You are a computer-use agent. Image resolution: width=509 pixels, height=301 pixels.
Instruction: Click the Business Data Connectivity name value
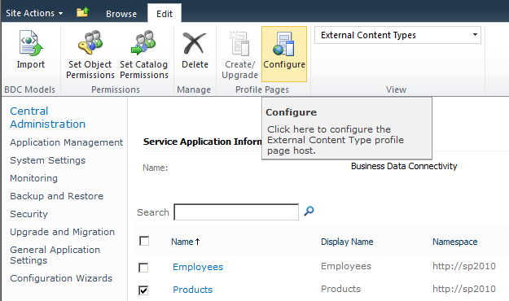click(404, 166)
